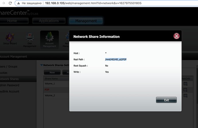Open the Home tab

click(x=14, y=21)
